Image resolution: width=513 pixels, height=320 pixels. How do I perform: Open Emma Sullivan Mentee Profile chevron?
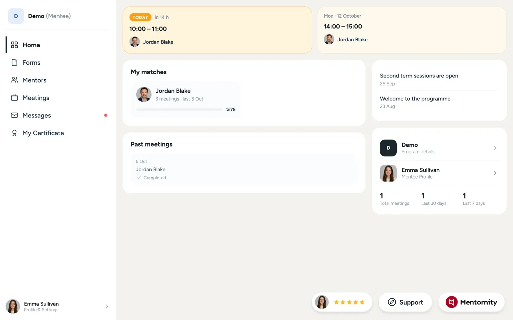pos(495,173)
